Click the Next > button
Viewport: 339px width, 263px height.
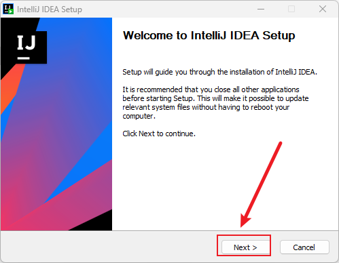(x=245, y=247)
